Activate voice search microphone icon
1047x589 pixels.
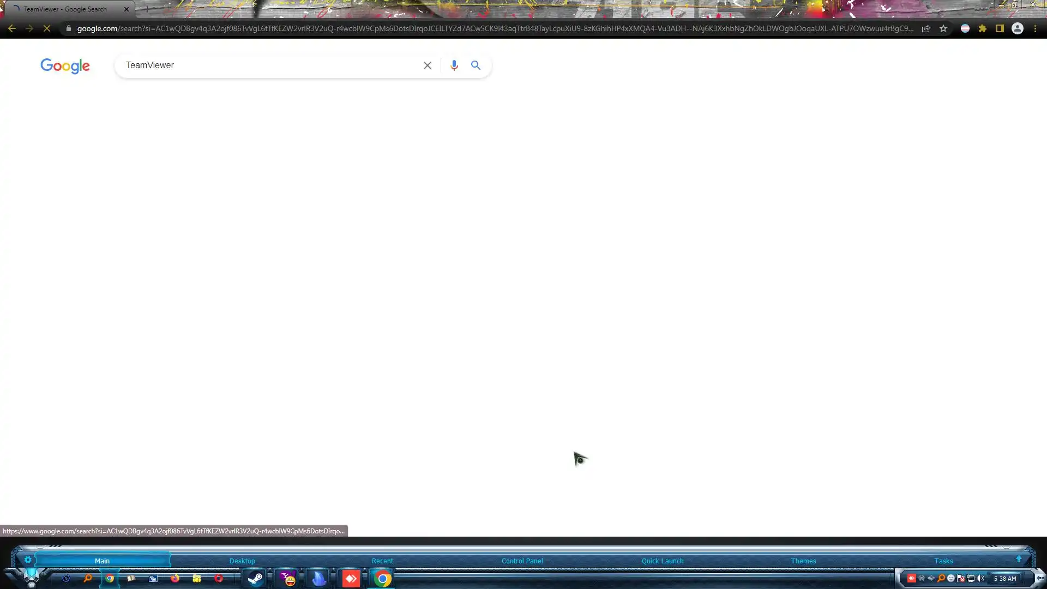pyautogui.click(x=454, y=65)
